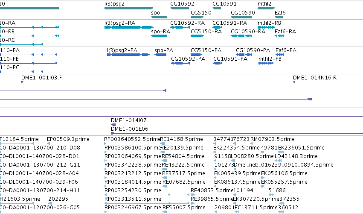Select EST EC13711.5prime

click(x=256, y=208)
